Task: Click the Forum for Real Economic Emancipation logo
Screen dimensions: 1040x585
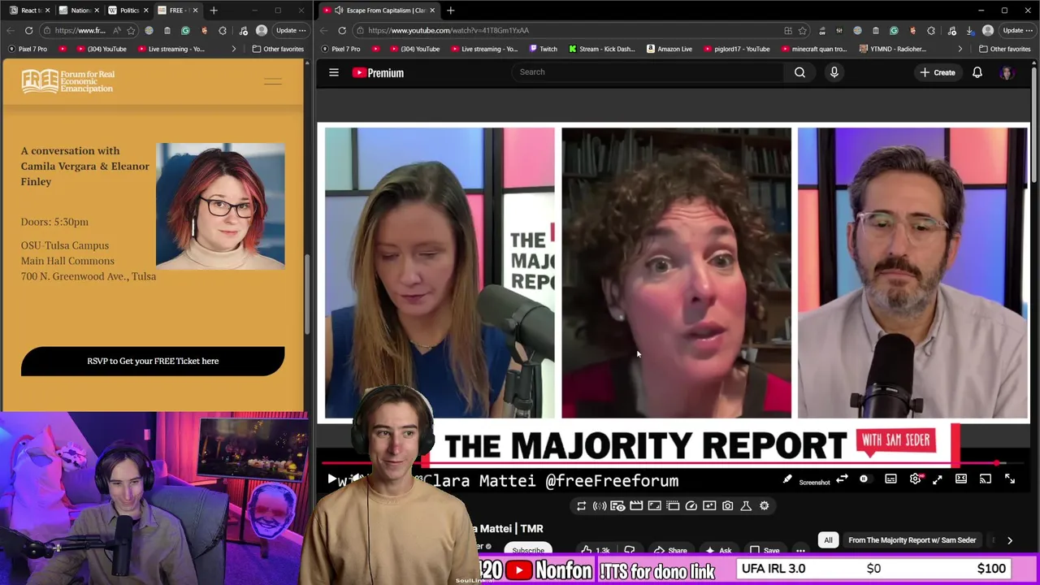Action: click(68, 81)
